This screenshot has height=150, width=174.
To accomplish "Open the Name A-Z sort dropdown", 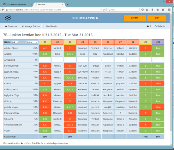I will pyautogui.click(x=15, y=42).
